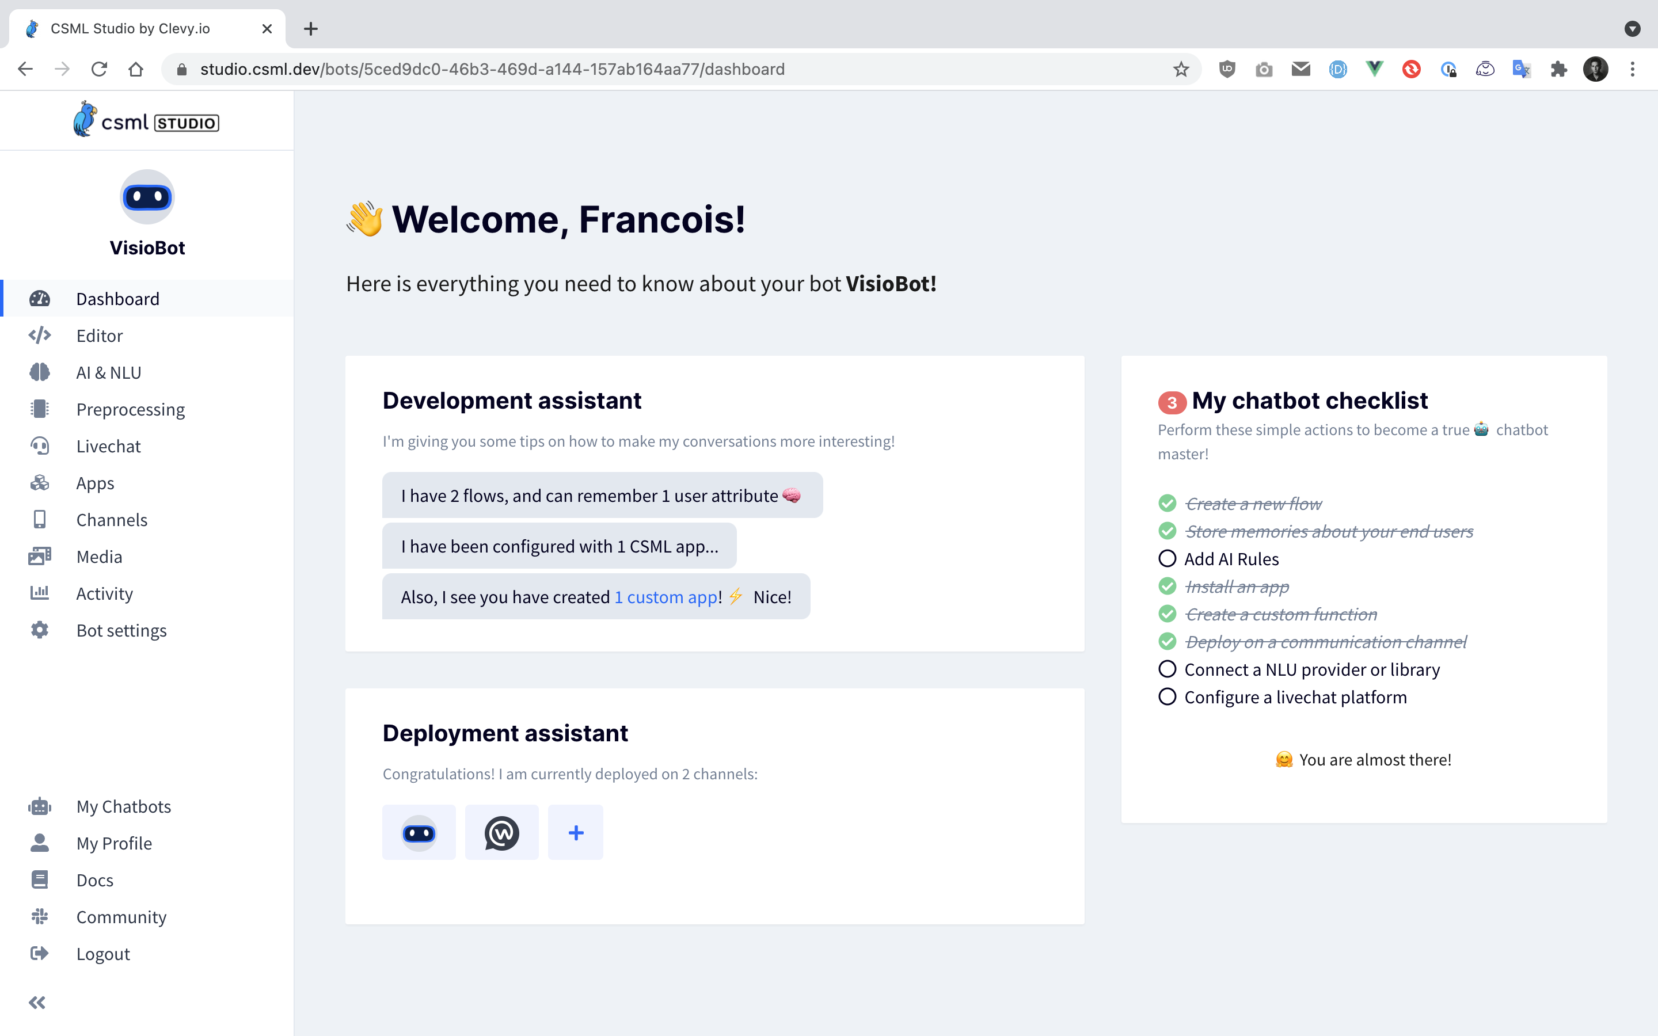The height and width of the screenshot is (1036, 1658).
Task: Follow the 1 custom app link
Action: [666, 597]
